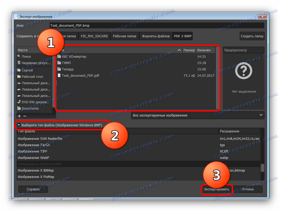The image size is (281, 211).
Task: Open Справка help button
Action: click(33, 189)
